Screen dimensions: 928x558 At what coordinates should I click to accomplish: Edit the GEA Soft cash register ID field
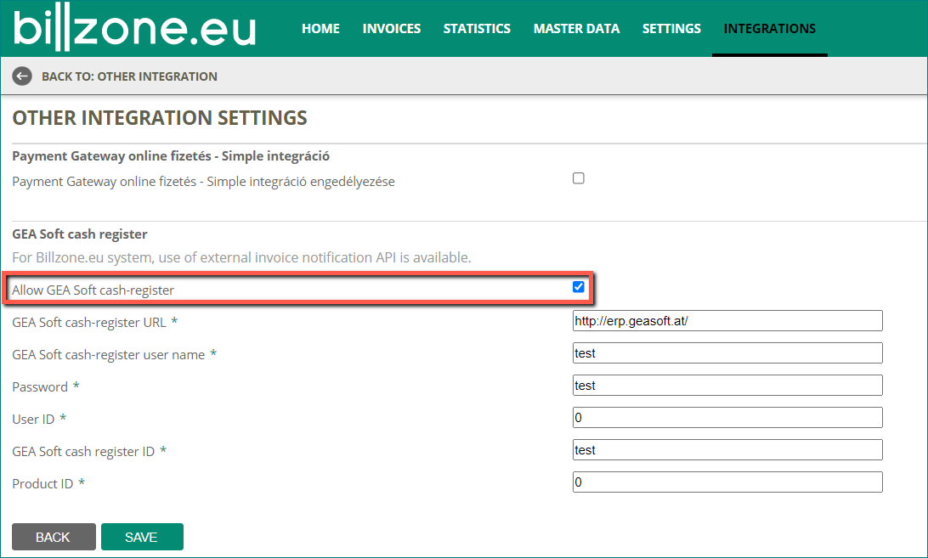pyautogui.click(x=727, y=450)
